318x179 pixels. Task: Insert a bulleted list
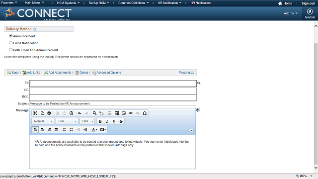(72, 130)
